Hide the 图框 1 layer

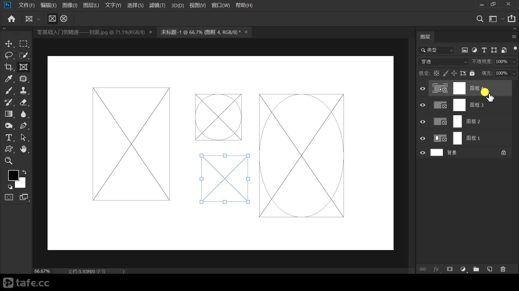(423, 138)
